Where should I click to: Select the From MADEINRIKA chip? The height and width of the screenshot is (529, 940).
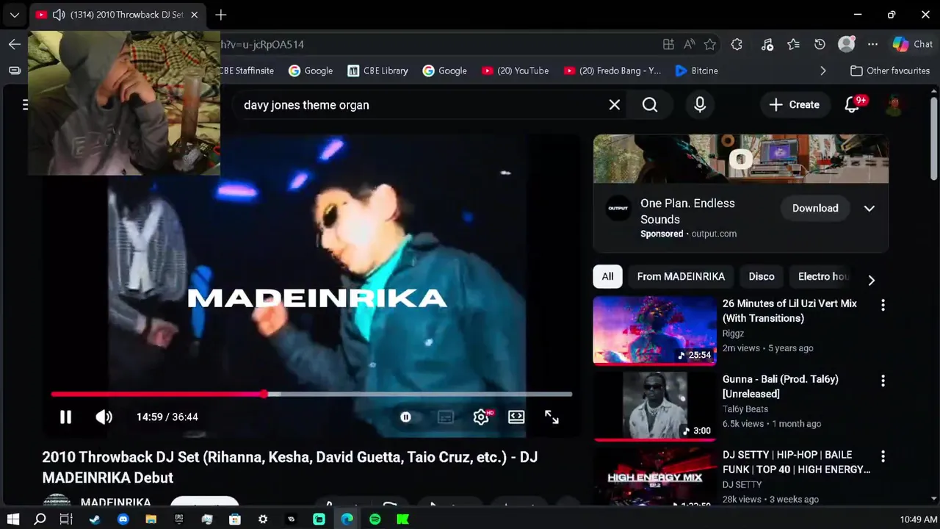(x=681, y=277)
